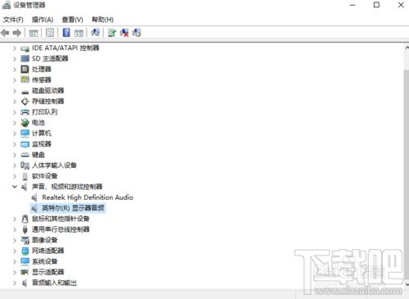This screenshot has width=409, height=299.
Task: Click the last toolbar icon, disable device
Action: [137, 33]
